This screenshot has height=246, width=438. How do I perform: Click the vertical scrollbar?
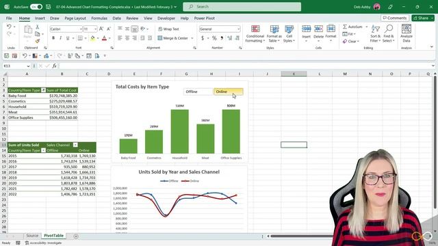tap(435, 142)
